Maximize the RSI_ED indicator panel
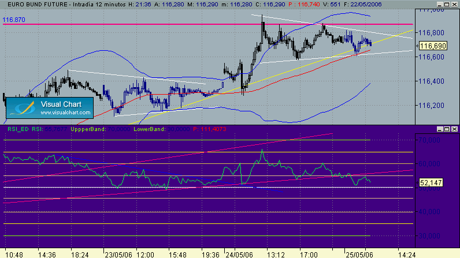 point(447,129)
